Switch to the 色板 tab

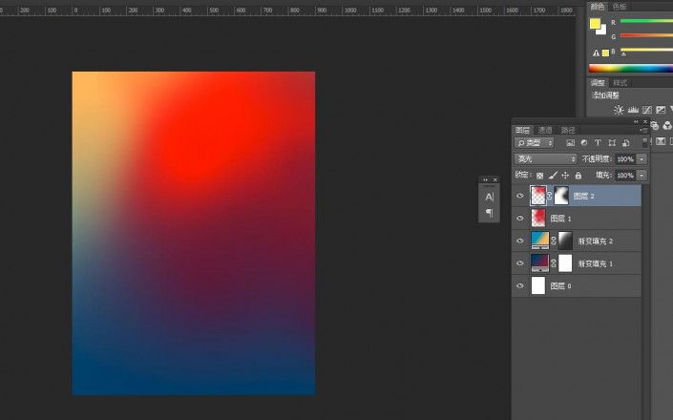(620, 7)
